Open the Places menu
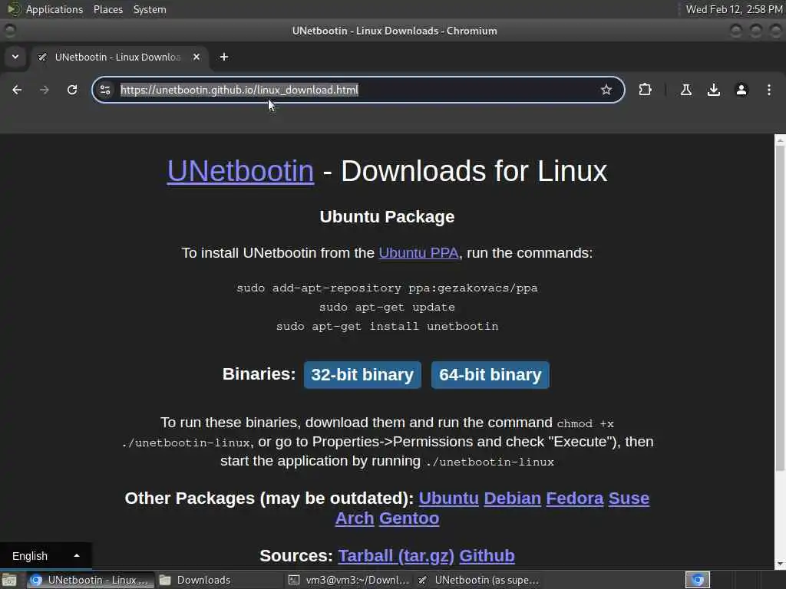The image size is (786, 589). click(107, 9)
